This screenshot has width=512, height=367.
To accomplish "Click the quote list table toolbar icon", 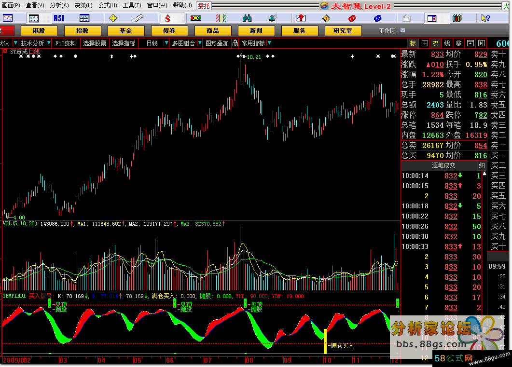I will pos(84,18).
